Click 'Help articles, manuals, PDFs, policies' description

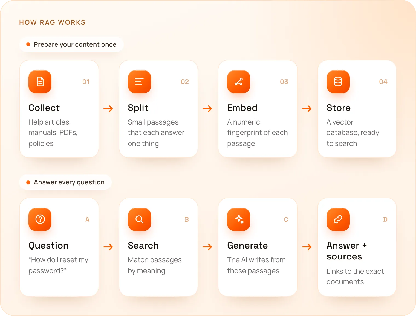pos(53,133)
